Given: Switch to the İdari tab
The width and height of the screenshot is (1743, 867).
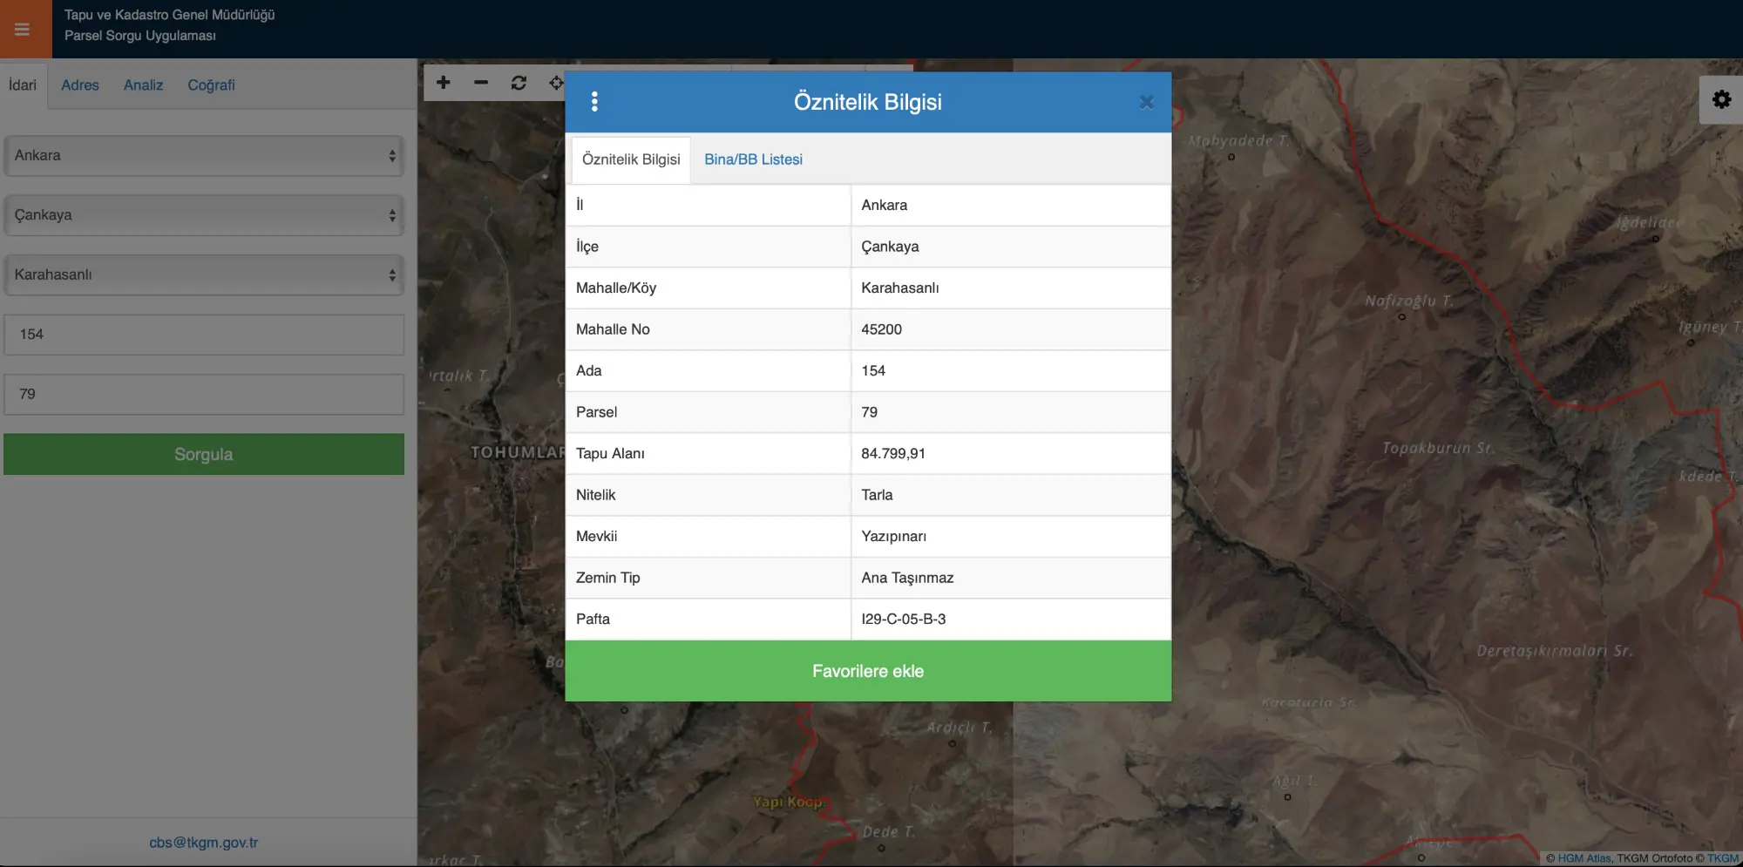Looking at the screenshot, I should click(x=23, y=85).
